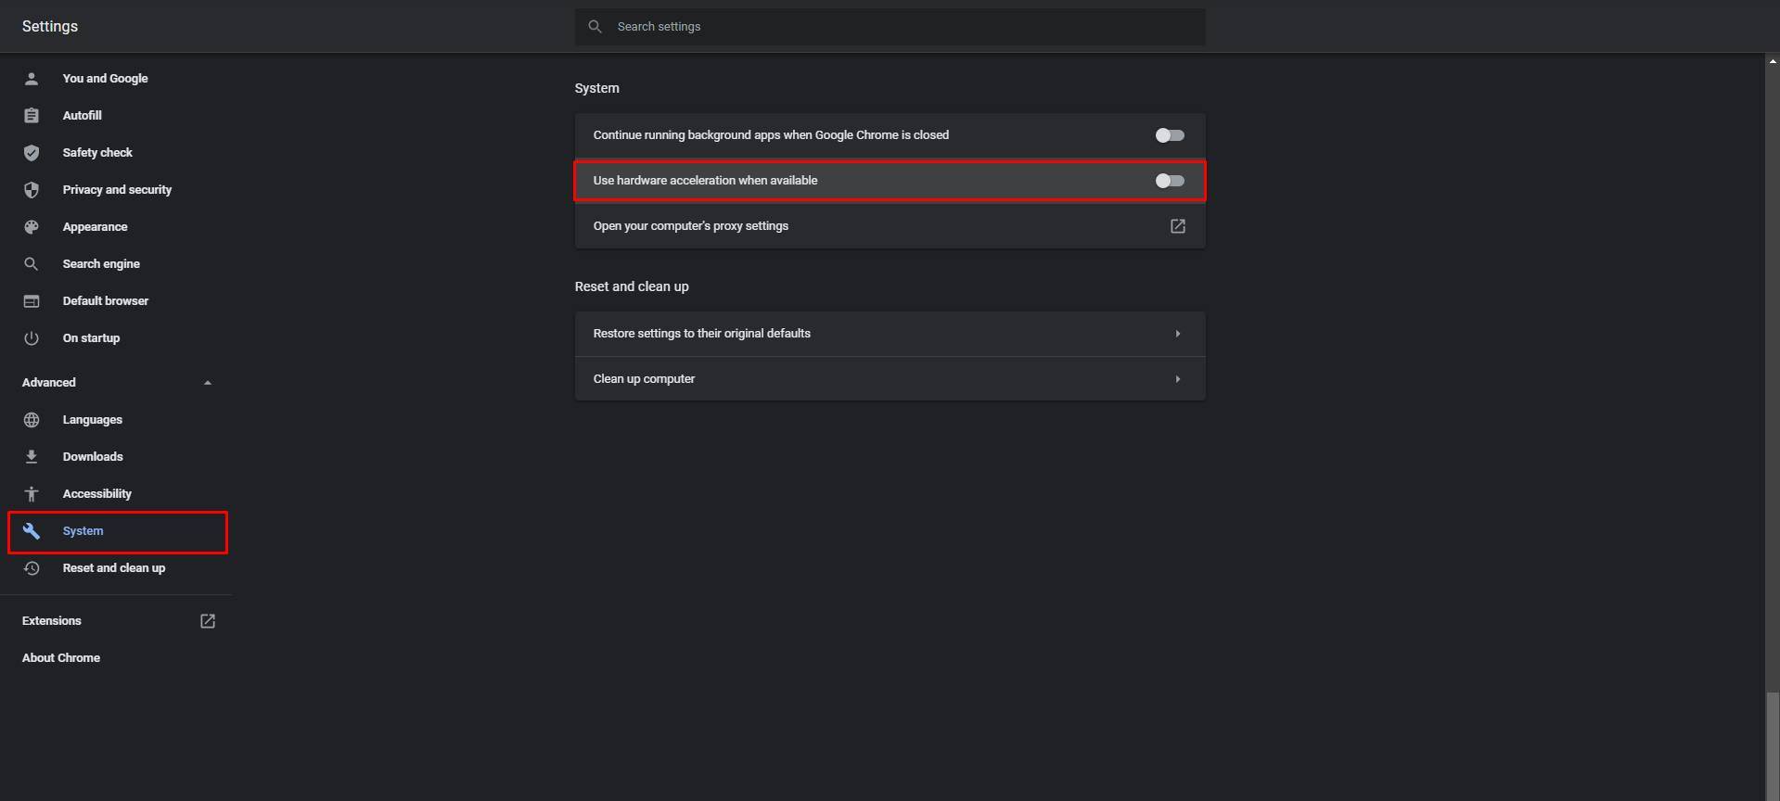Viewport: 1780px width, 801px height.
Task: Click the Search engine magnifier icon
Action: [x=32, y=263]
